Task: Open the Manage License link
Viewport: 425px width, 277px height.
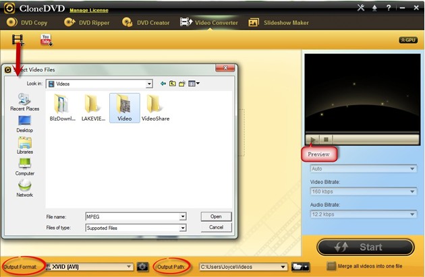Action: tap(89, 10)
